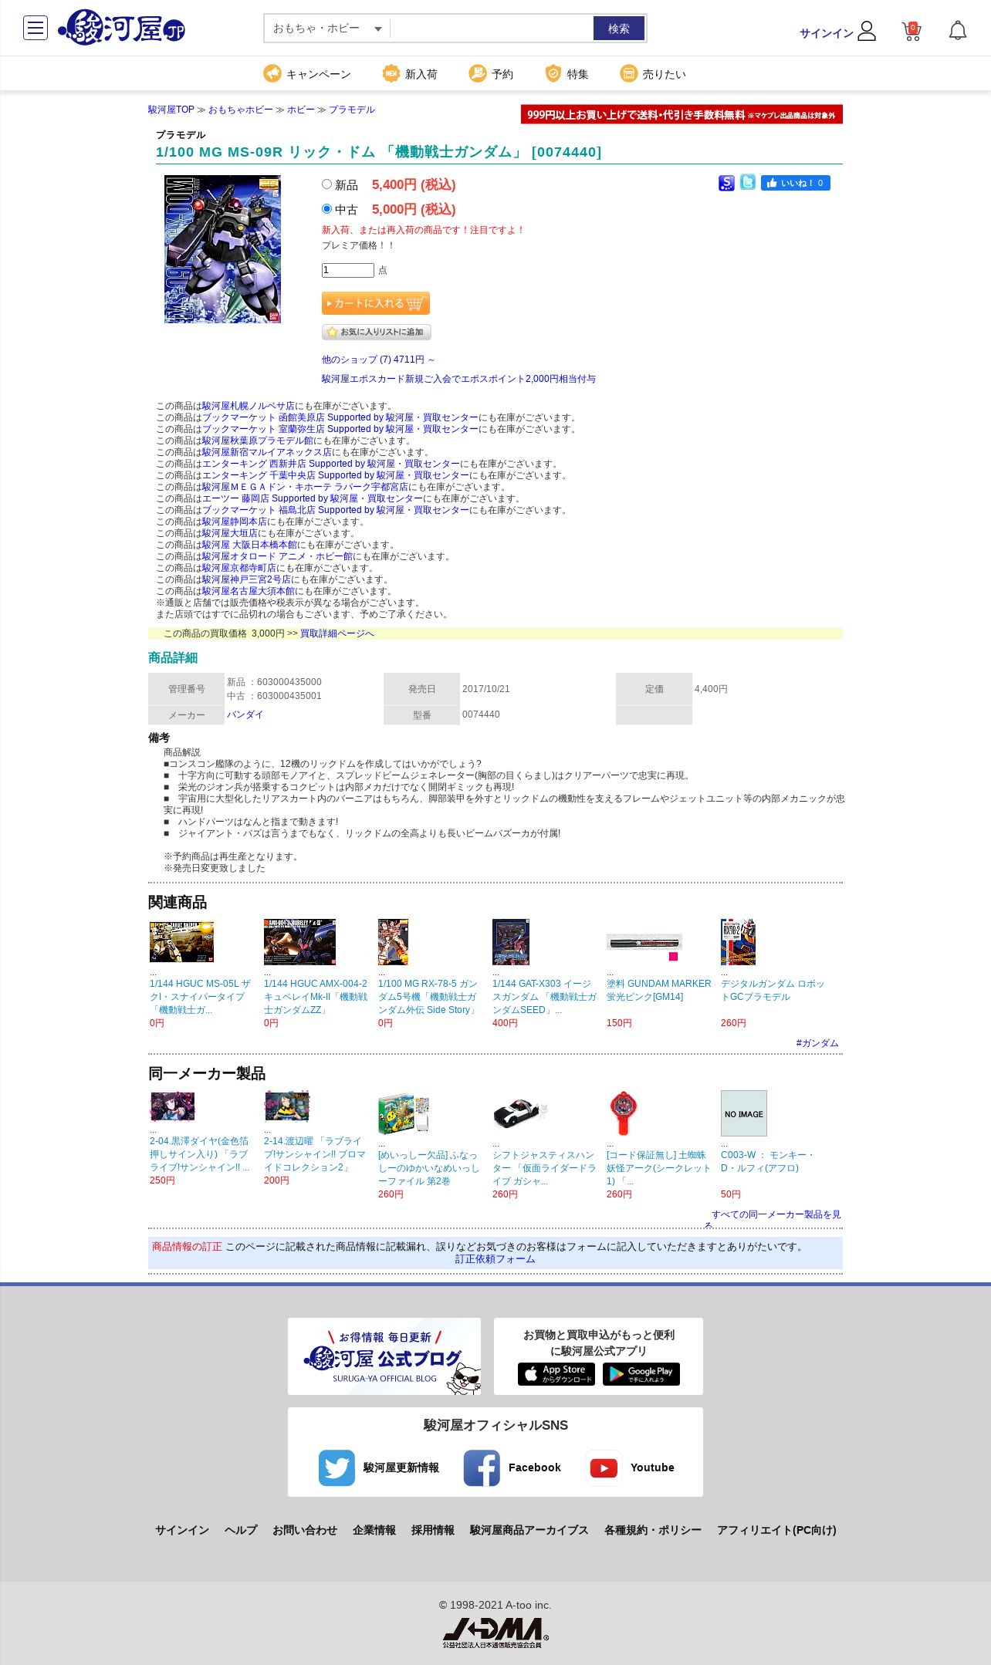
Task: Click the Suruga-ya JP logo
Action: [121, 28]
